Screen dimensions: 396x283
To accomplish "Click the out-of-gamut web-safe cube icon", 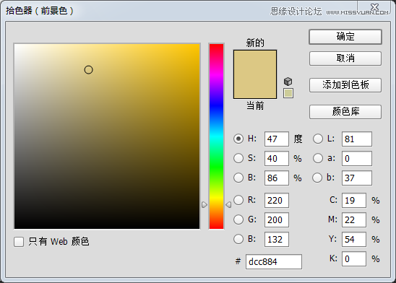I will click(x=288, y=82).
